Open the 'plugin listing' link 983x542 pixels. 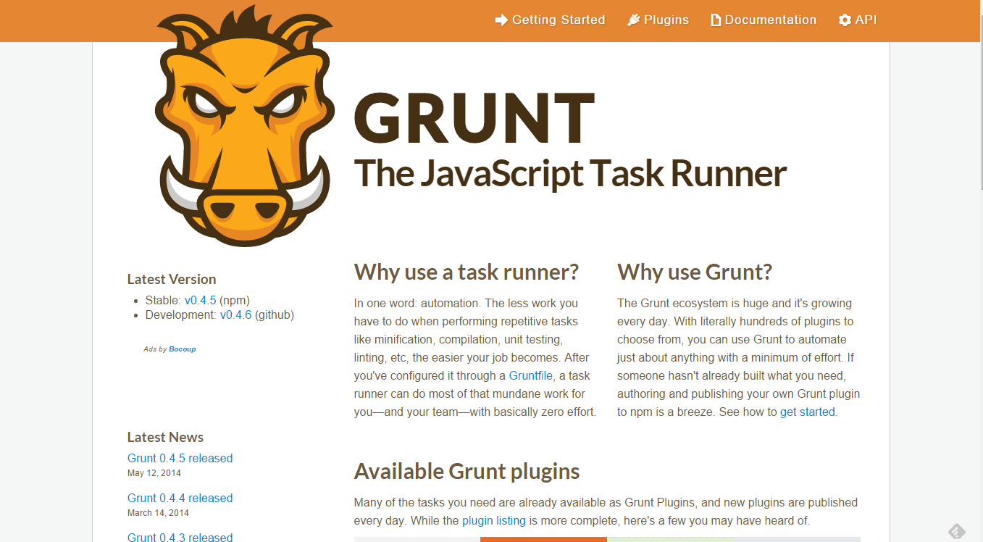(493, 520)
